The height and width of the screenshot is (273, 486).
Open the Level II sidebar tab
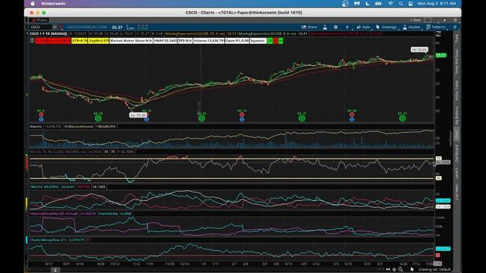pyautogui.click(x=456, y=174)
